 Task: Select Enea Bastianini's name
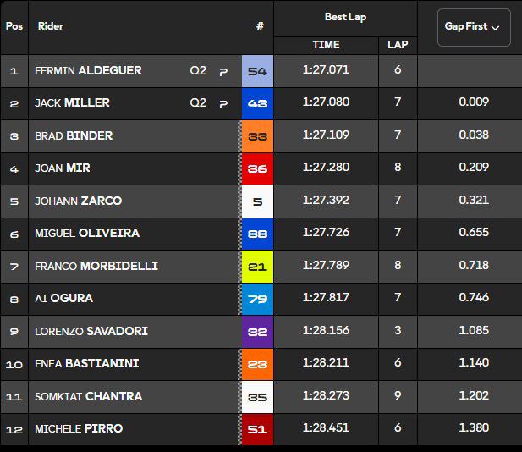[x=86, y=363]
